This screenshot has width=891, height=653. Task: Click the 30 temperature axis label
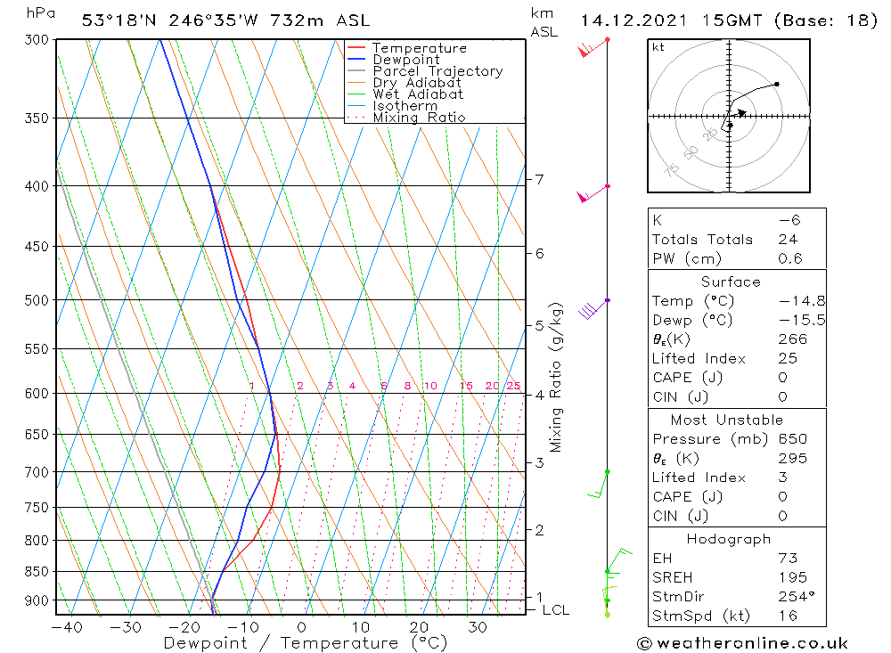[x=478, y=627]
